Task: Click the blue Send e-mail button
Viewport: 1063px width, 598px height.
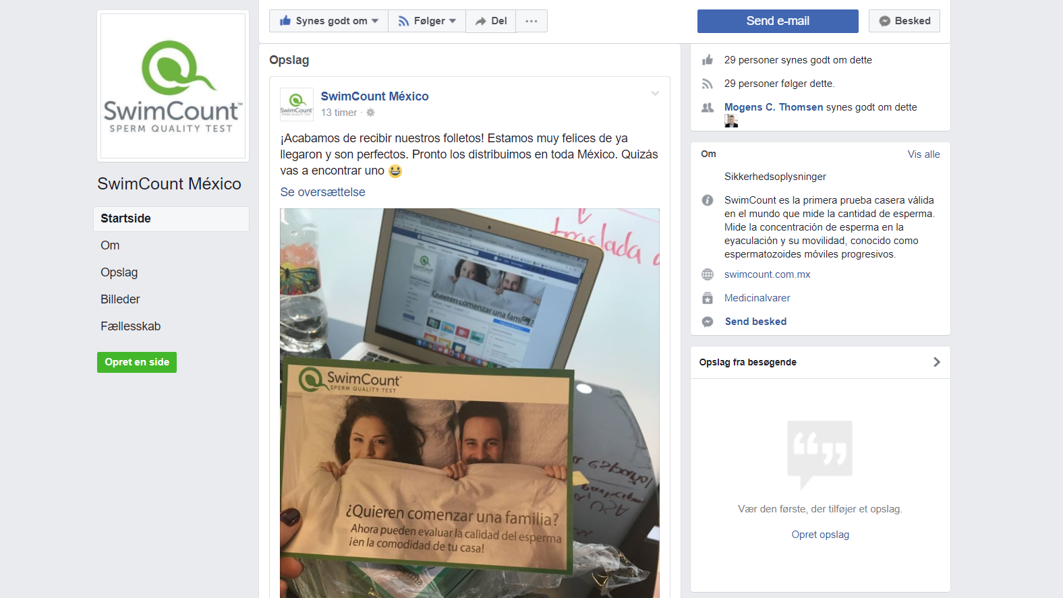Action: (x=778, y=21)
